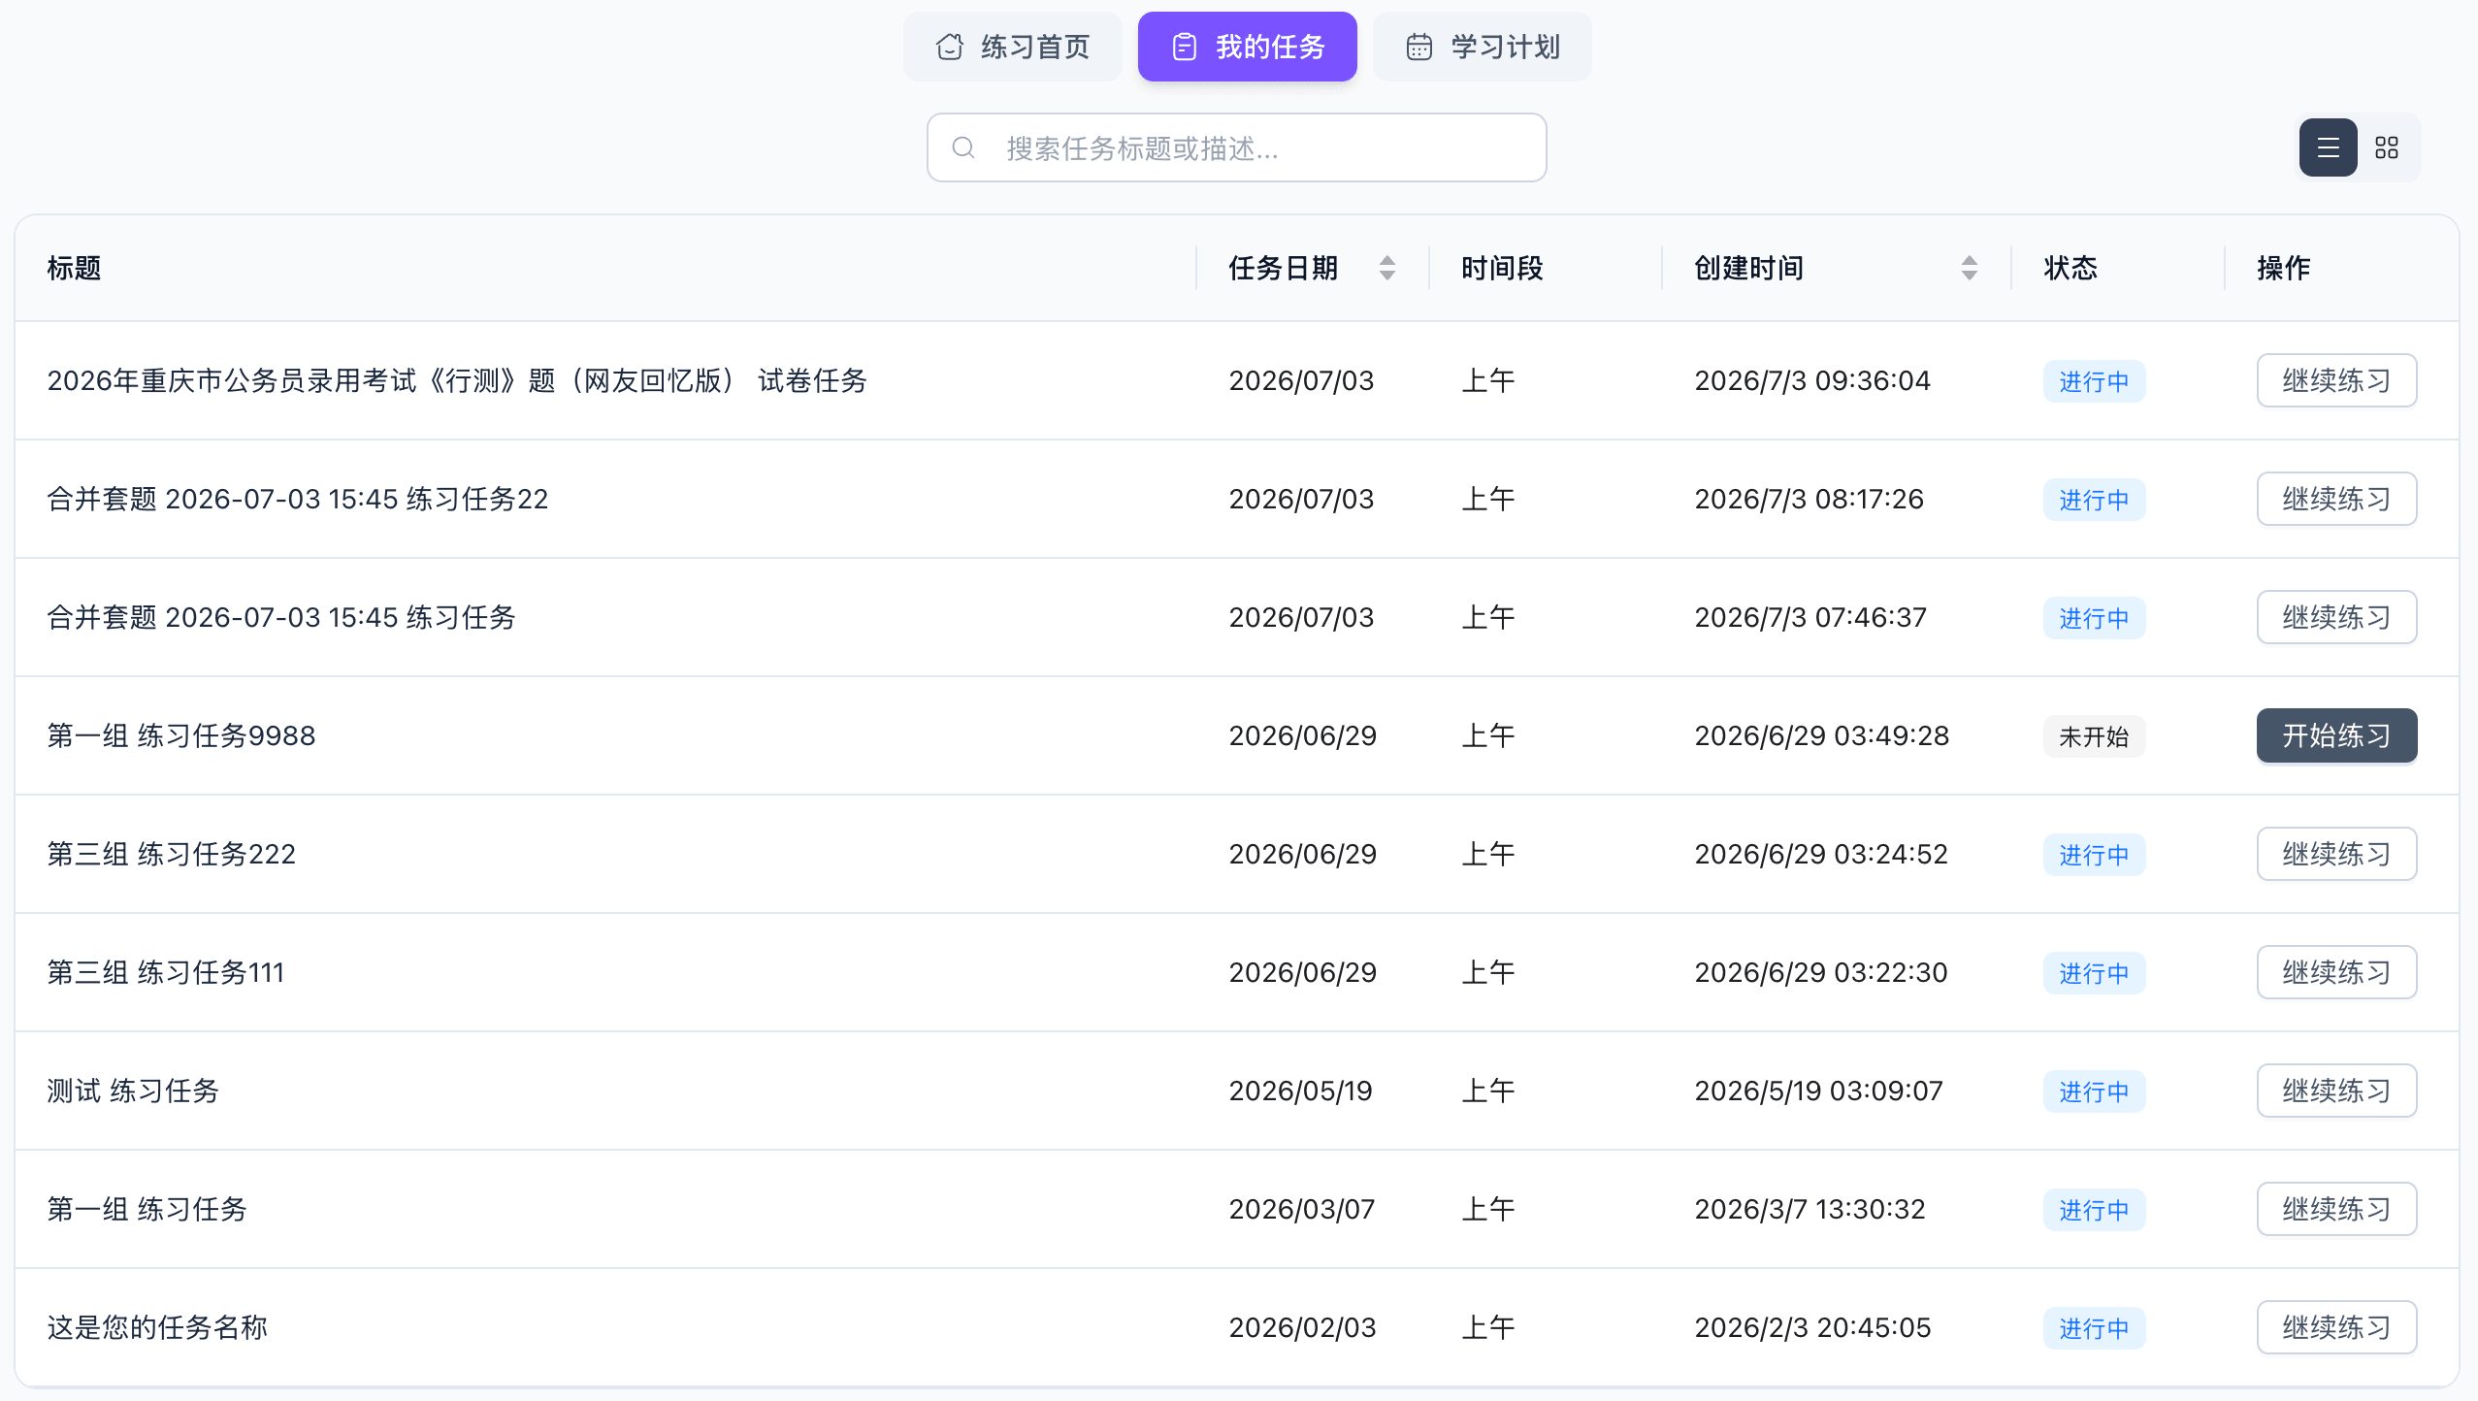2478x1401 pixels.
Task: Click the search magnifier icon
Action: [x=963, y=147]
